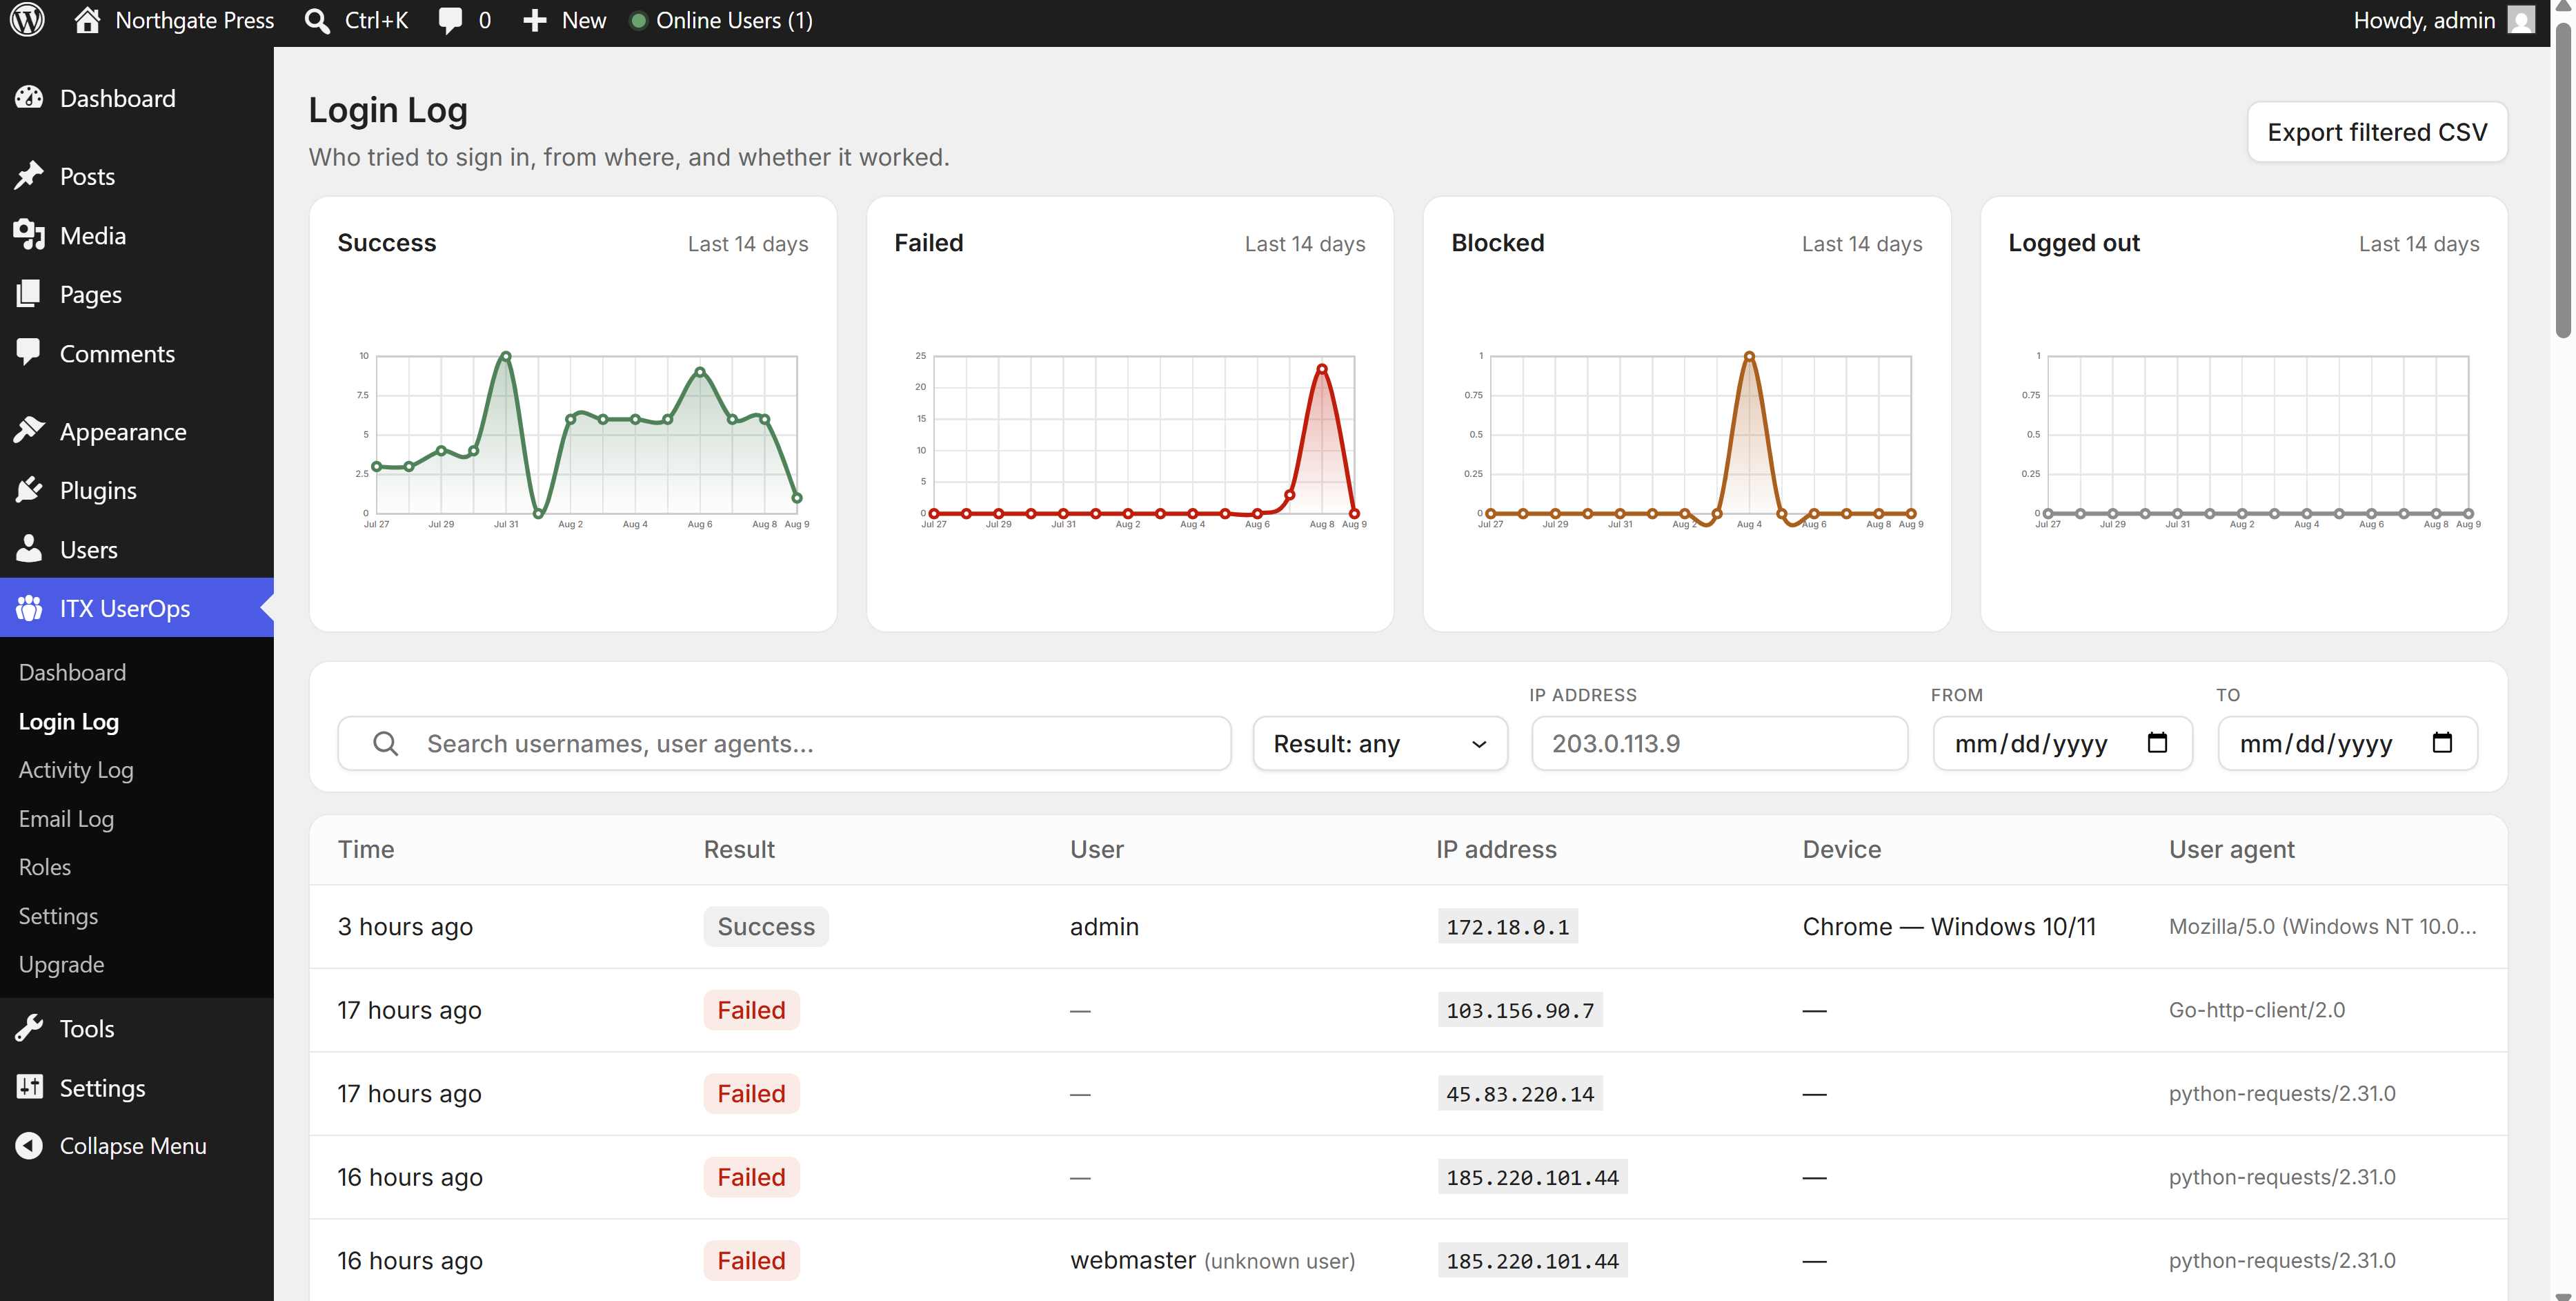Screen dimensions: 2576x1301
Task: Click Howdy, admin account link
Action: coord(2424,21)
